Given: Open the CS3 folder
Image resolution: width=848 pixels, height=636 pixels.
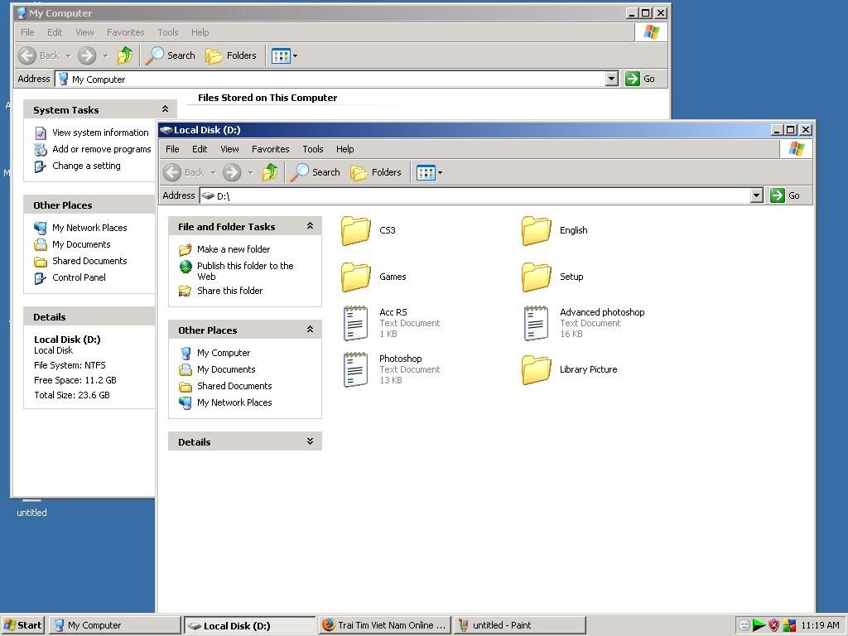Looking at the screenshot, I should click(369, 231).
